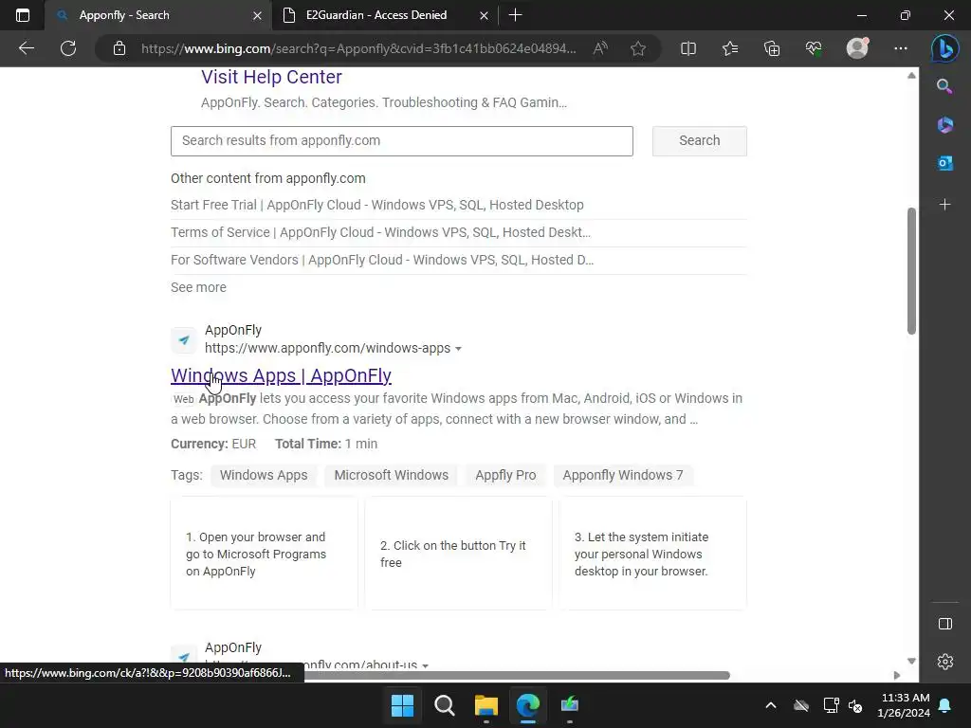Click the scroll right arrow
The height and width of the screenshot is (728, 971).
(896, 675)
